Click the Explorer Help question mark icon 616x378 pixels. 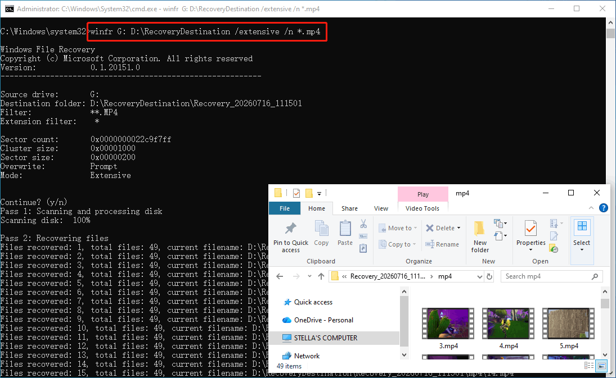tap(604, 208)
